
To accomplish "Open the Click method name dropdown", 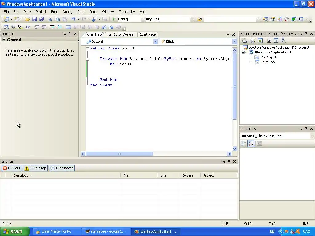I will 234,41.
